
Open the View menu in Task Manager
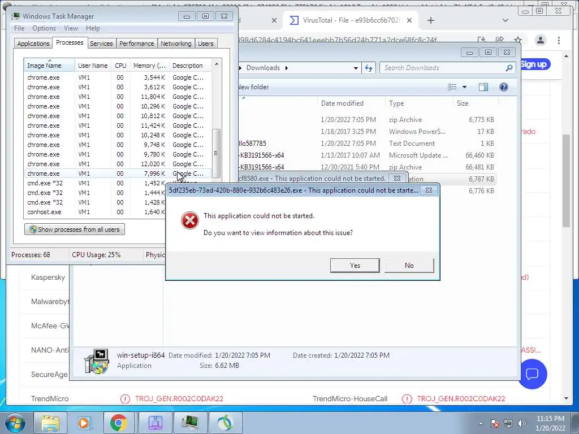coord(71,28)
